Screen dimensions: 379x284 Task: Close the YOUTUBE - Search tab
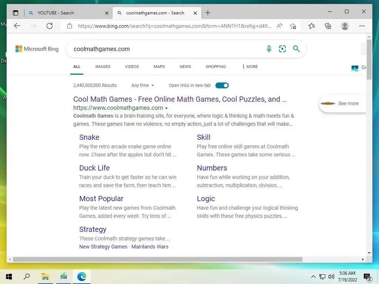tap(107, 13)
